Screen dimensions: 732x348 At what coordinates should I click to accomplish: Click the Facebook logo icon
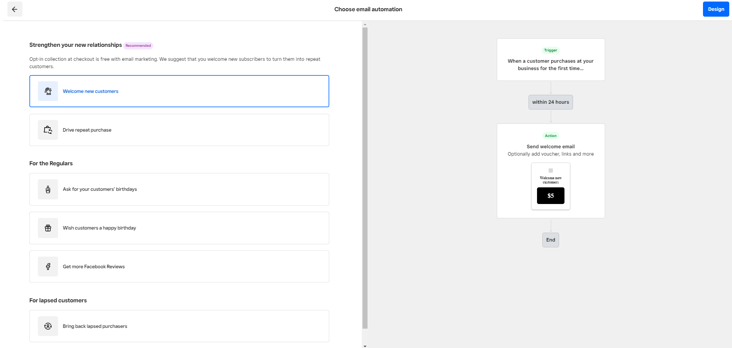point(48,267)
